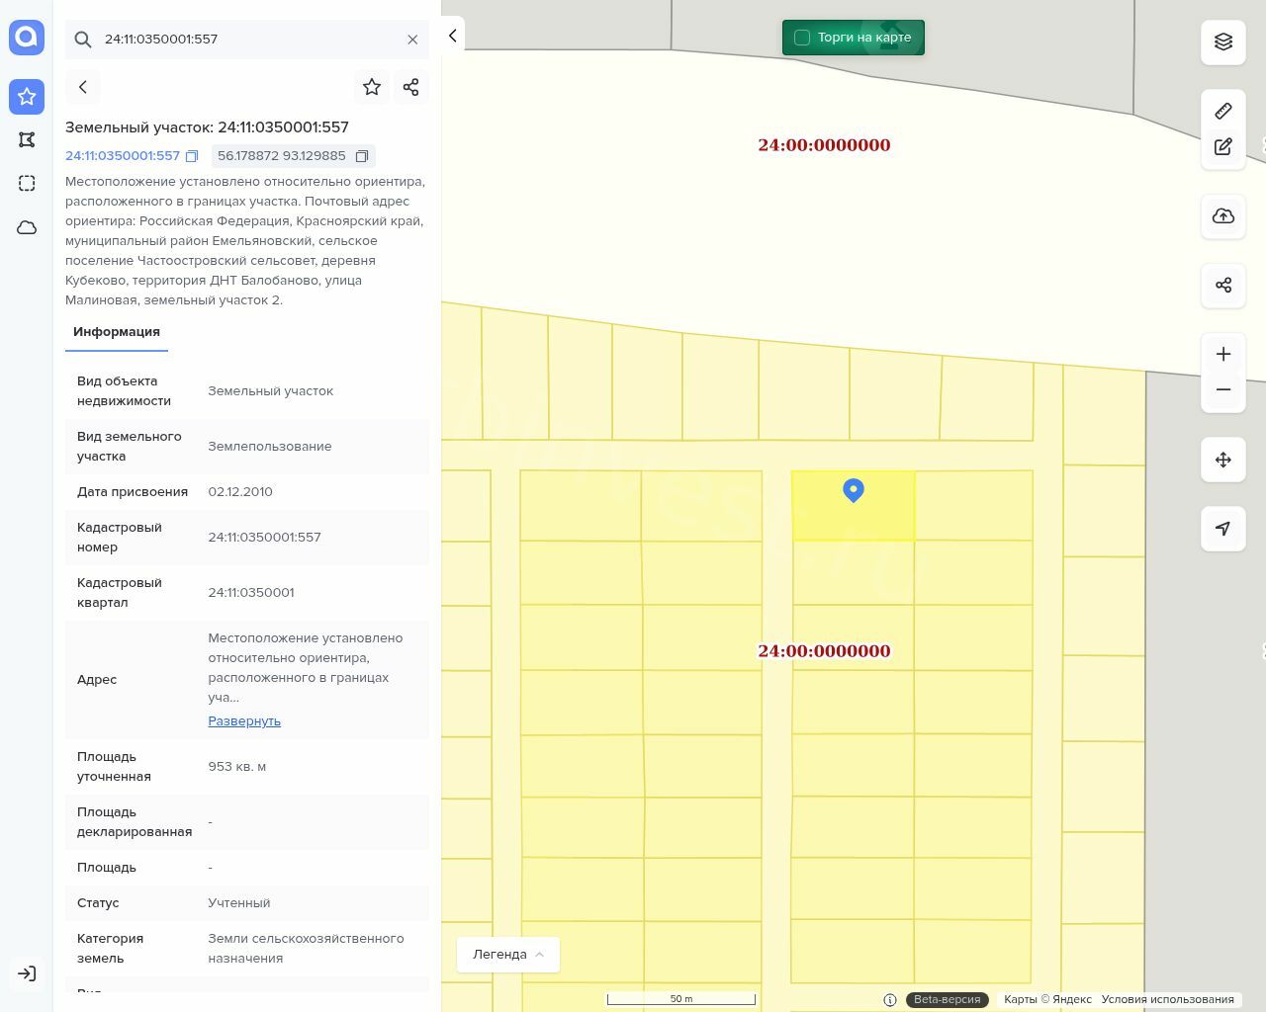The image size is (1266, 1012).
Task: Open the cloud upload tool
Action: [1223, 216]
